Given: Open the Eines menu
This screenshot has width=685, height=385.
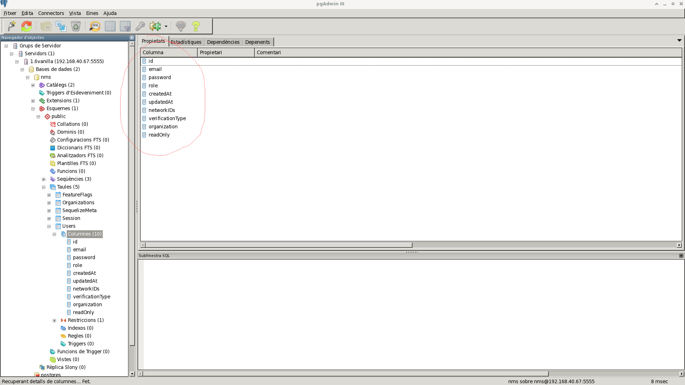Looking at the screenshot, I should (x=92, y=13).
